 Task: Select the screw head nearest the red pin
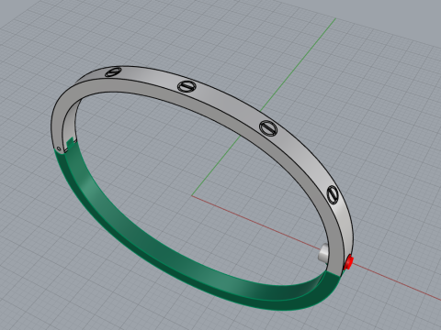coord(333,194)
